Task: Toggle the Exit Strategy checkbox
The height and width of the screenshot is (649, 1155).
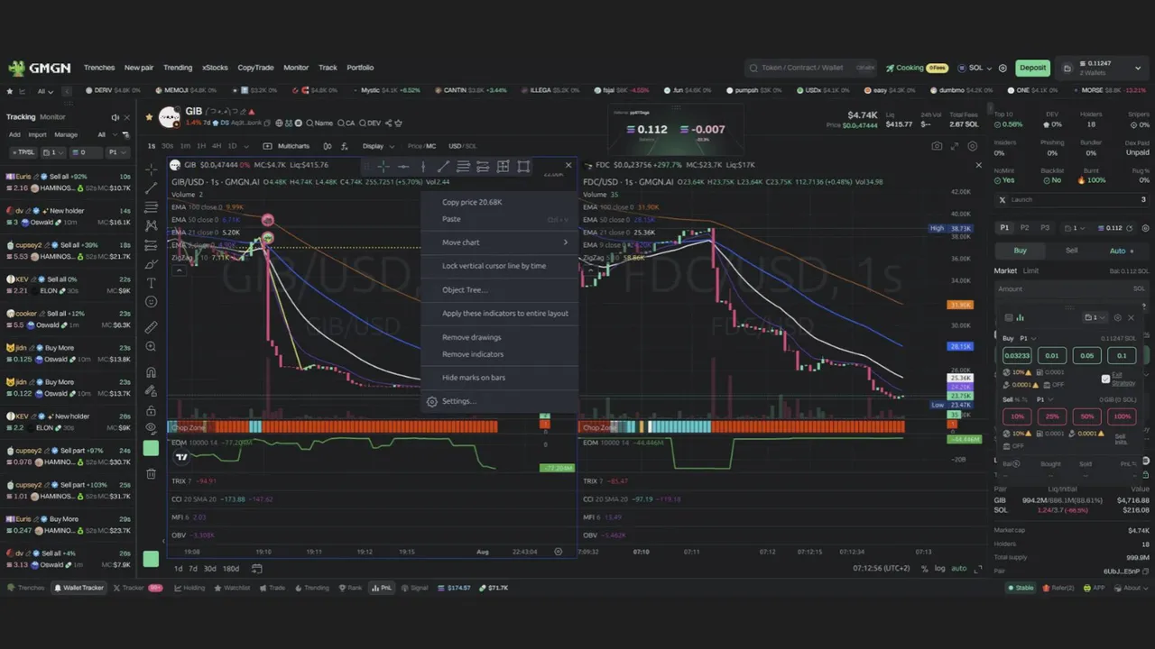Action: [x=1105, y=379]
